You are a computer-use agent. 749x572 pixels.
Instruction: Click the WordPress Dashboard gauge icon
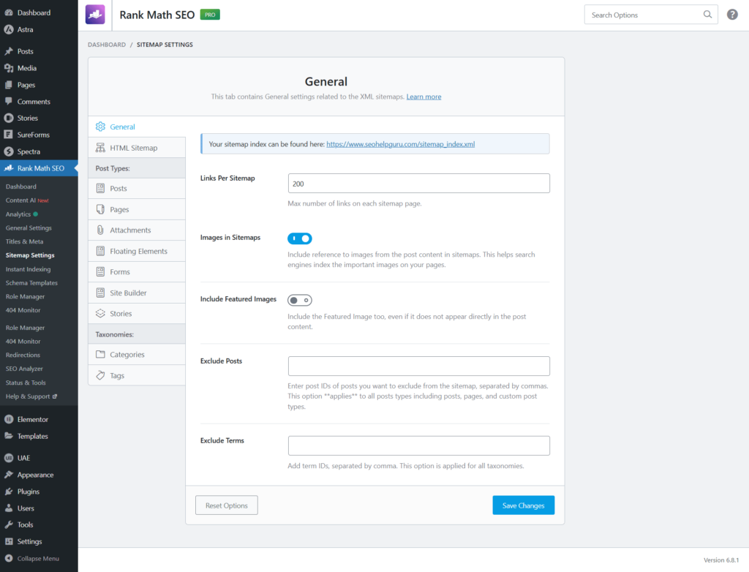click(9, 13)
